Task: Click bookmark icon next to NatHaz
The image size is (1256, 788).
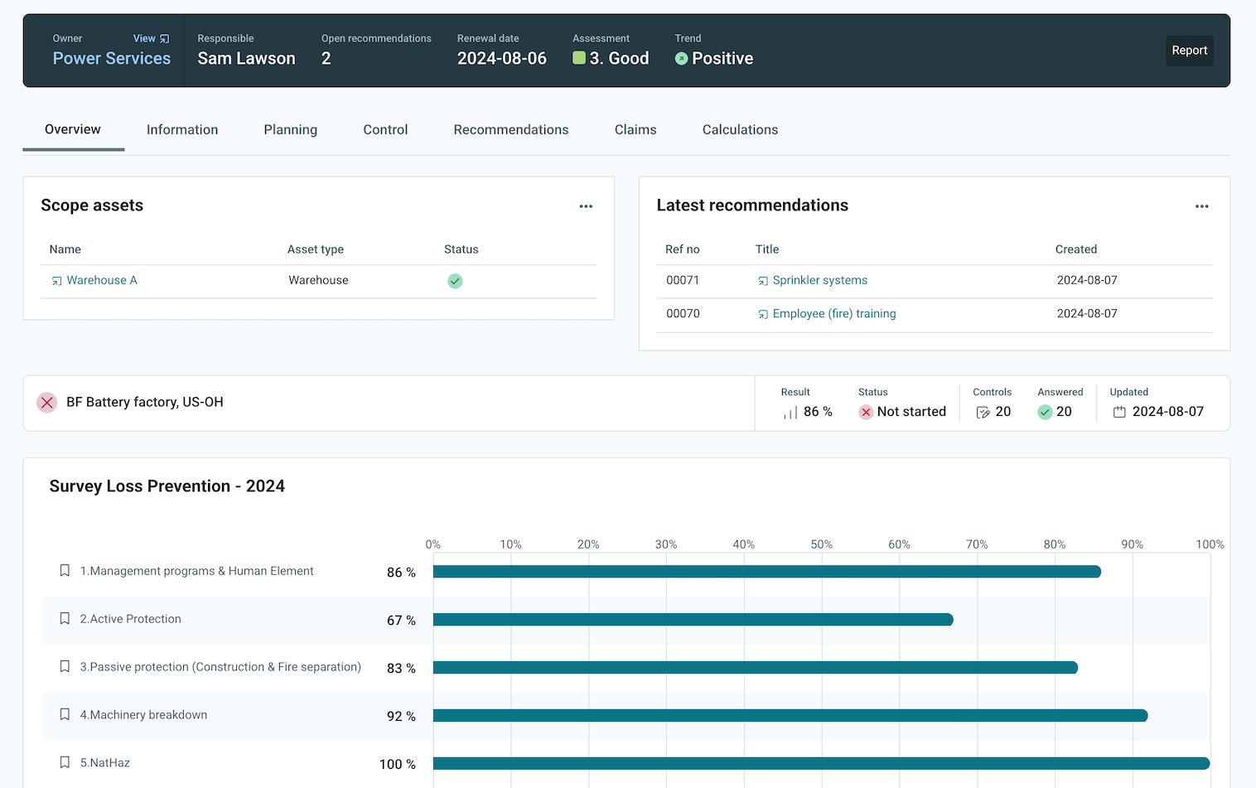Action: [x=65, y=763]
